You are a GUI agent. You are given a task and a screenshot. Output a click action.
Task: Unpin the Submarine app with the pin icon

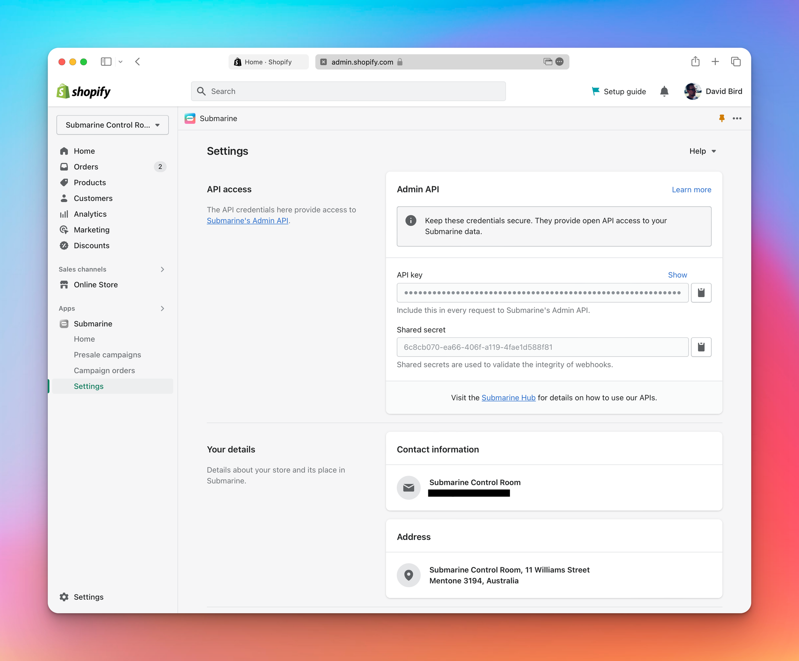[722, 118]
